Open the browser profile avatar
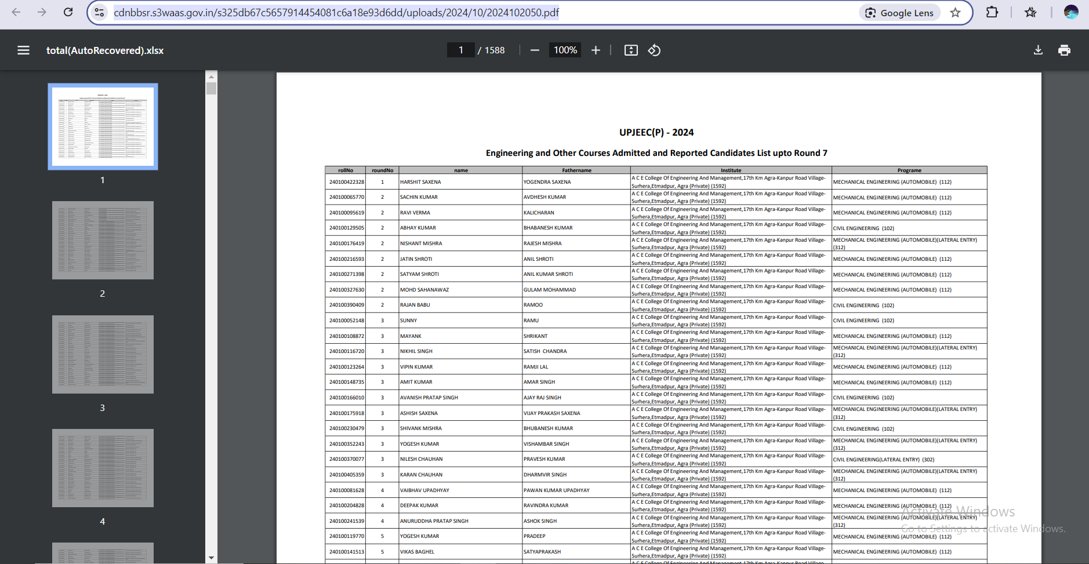Image resolution: width=1089 pixels, height=564 pixels. [x=1070, y=12]
